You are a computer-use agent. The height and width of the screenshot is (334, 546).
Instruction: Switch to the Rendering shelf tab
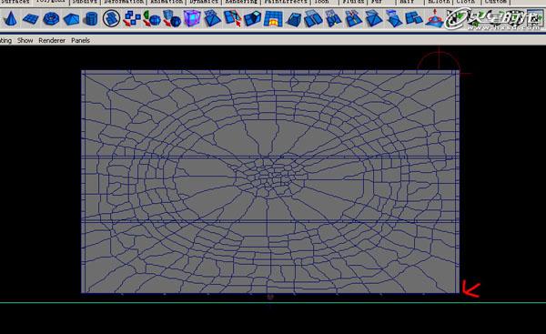click(241, 2)
